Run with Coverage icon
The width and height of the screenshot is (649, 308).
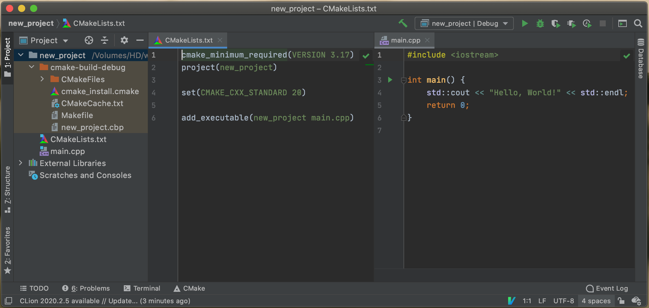pyautogui.click(x=556, y=23)
